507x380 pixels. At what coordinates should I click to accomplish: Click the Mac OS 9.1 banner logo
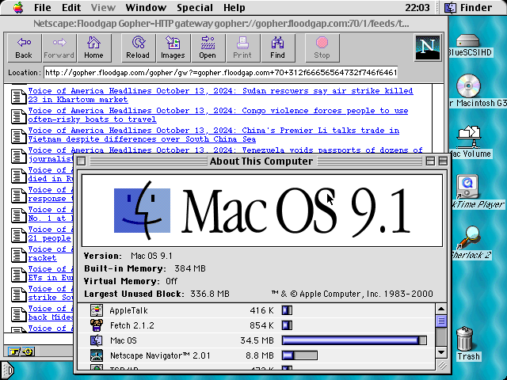pyautogui.click(x=262, y=211)
